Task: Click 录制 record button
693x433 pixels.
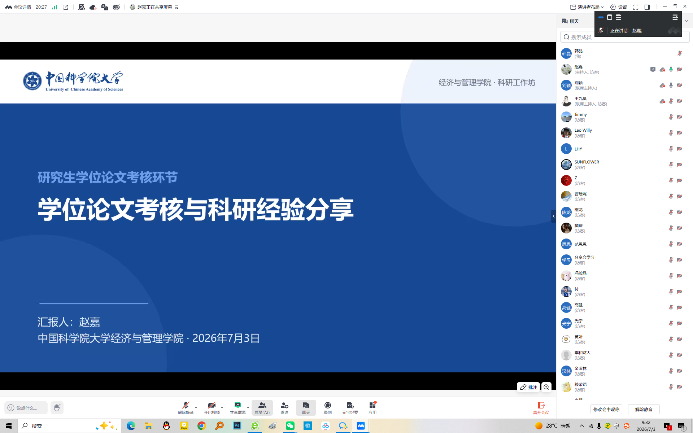Action: click(328, 408)
